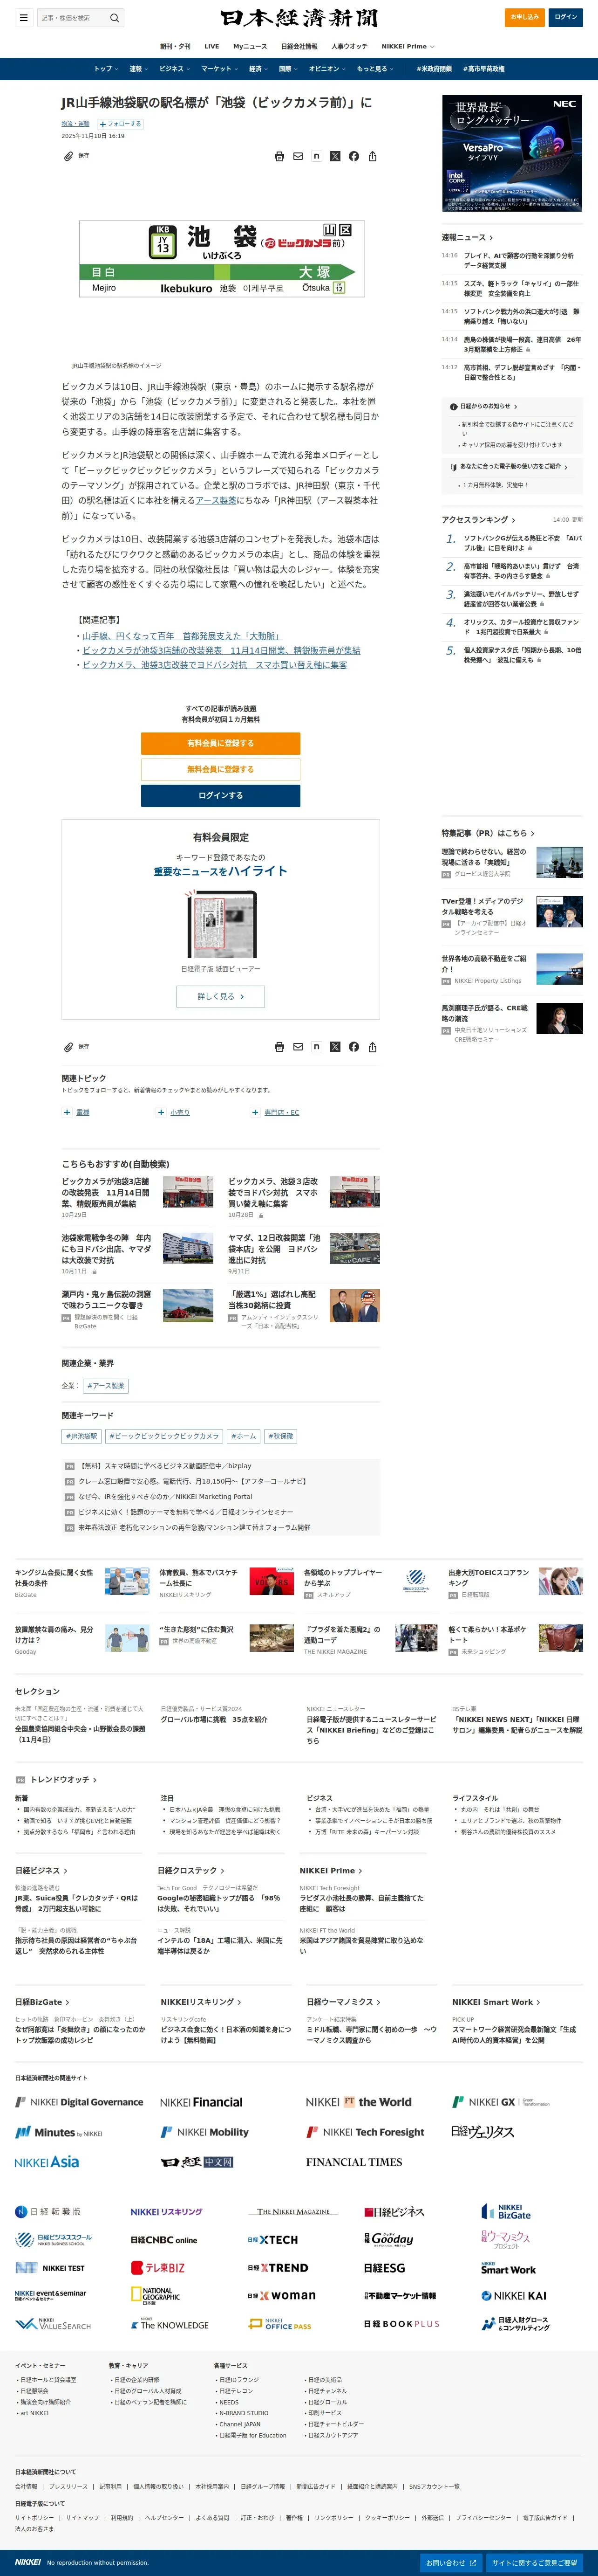Open the LIVE tab
The width and height of the screenshot is (598, 2576).
[211, 46]
